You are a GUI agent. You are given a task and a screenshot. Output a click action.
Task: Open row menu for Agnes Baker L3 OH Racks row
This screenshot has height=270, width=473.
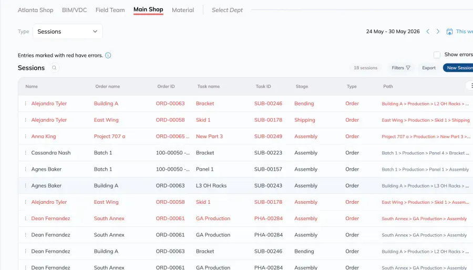pyautogui.click(x=25, y=185)
